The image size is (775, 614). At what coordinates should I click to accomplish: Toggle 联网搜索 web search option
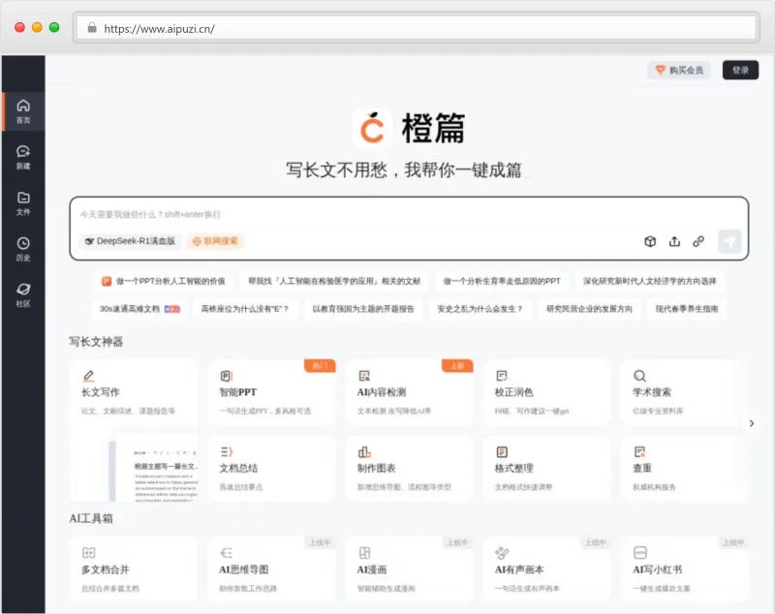pos(215,241)
